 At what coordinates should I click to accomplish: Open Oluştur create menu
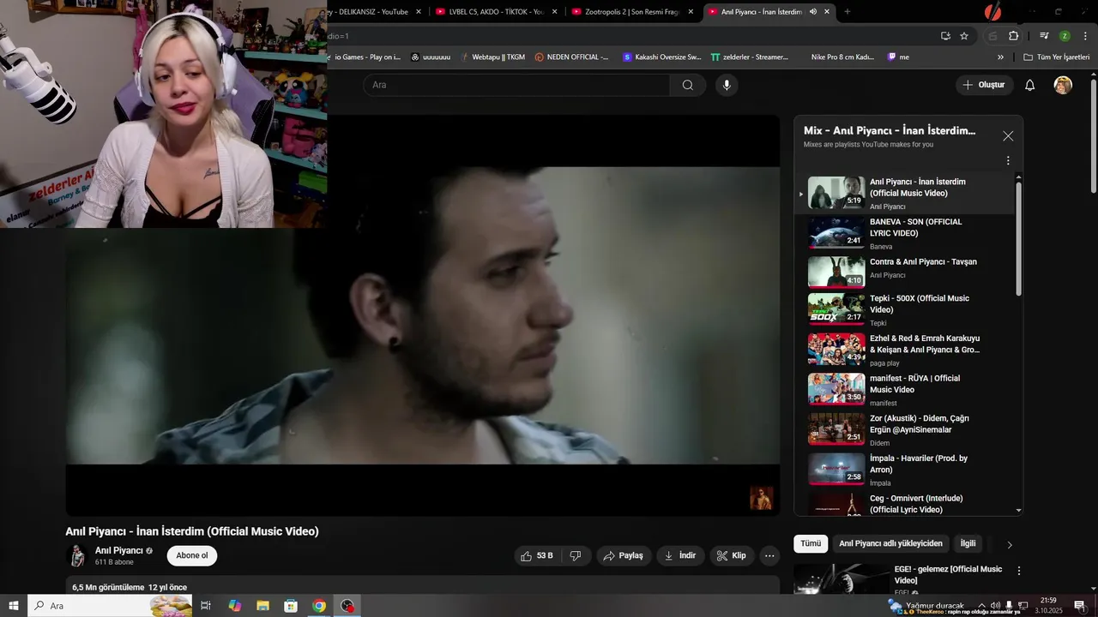[x=984, y=85]
